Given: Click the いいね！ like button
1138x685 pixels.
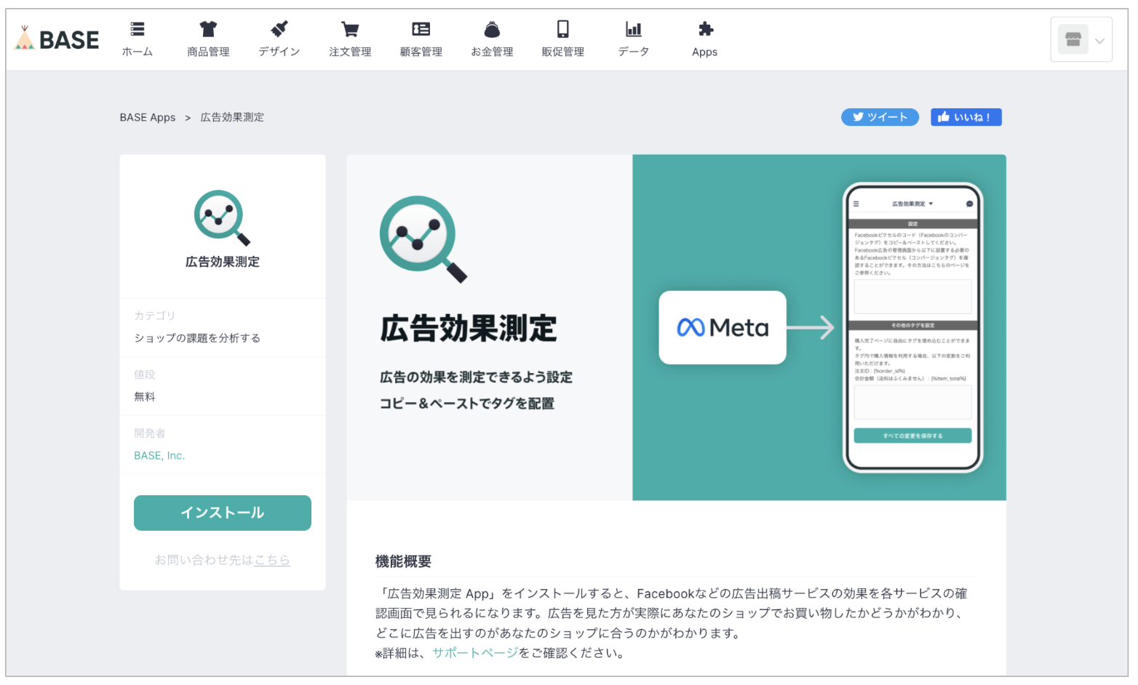Looking at the screenshot, I should [966, 117].
